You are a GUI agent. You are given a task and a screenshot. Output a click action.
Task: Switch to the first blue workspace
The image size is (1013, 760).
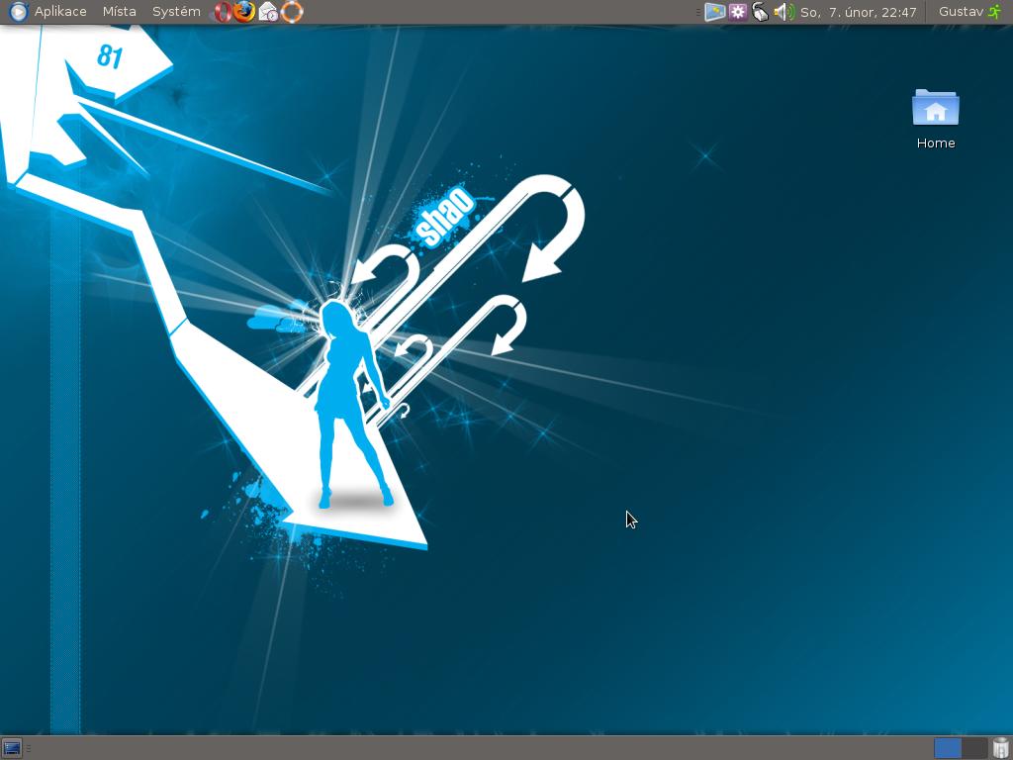pyautogui.click(x=948, y=748)
